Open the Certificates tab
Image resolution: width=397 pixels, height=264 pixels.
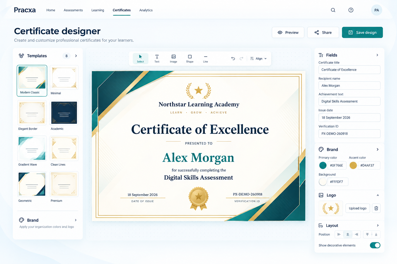[121, 10]
